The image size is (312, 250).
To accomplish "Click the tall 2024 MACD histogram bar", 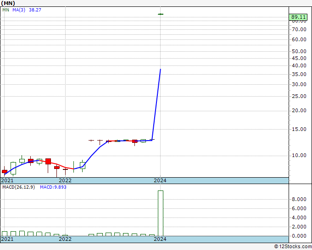I will point(161,213).
